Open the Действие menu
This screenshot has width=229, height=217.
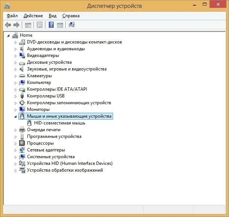pos(33,16)
